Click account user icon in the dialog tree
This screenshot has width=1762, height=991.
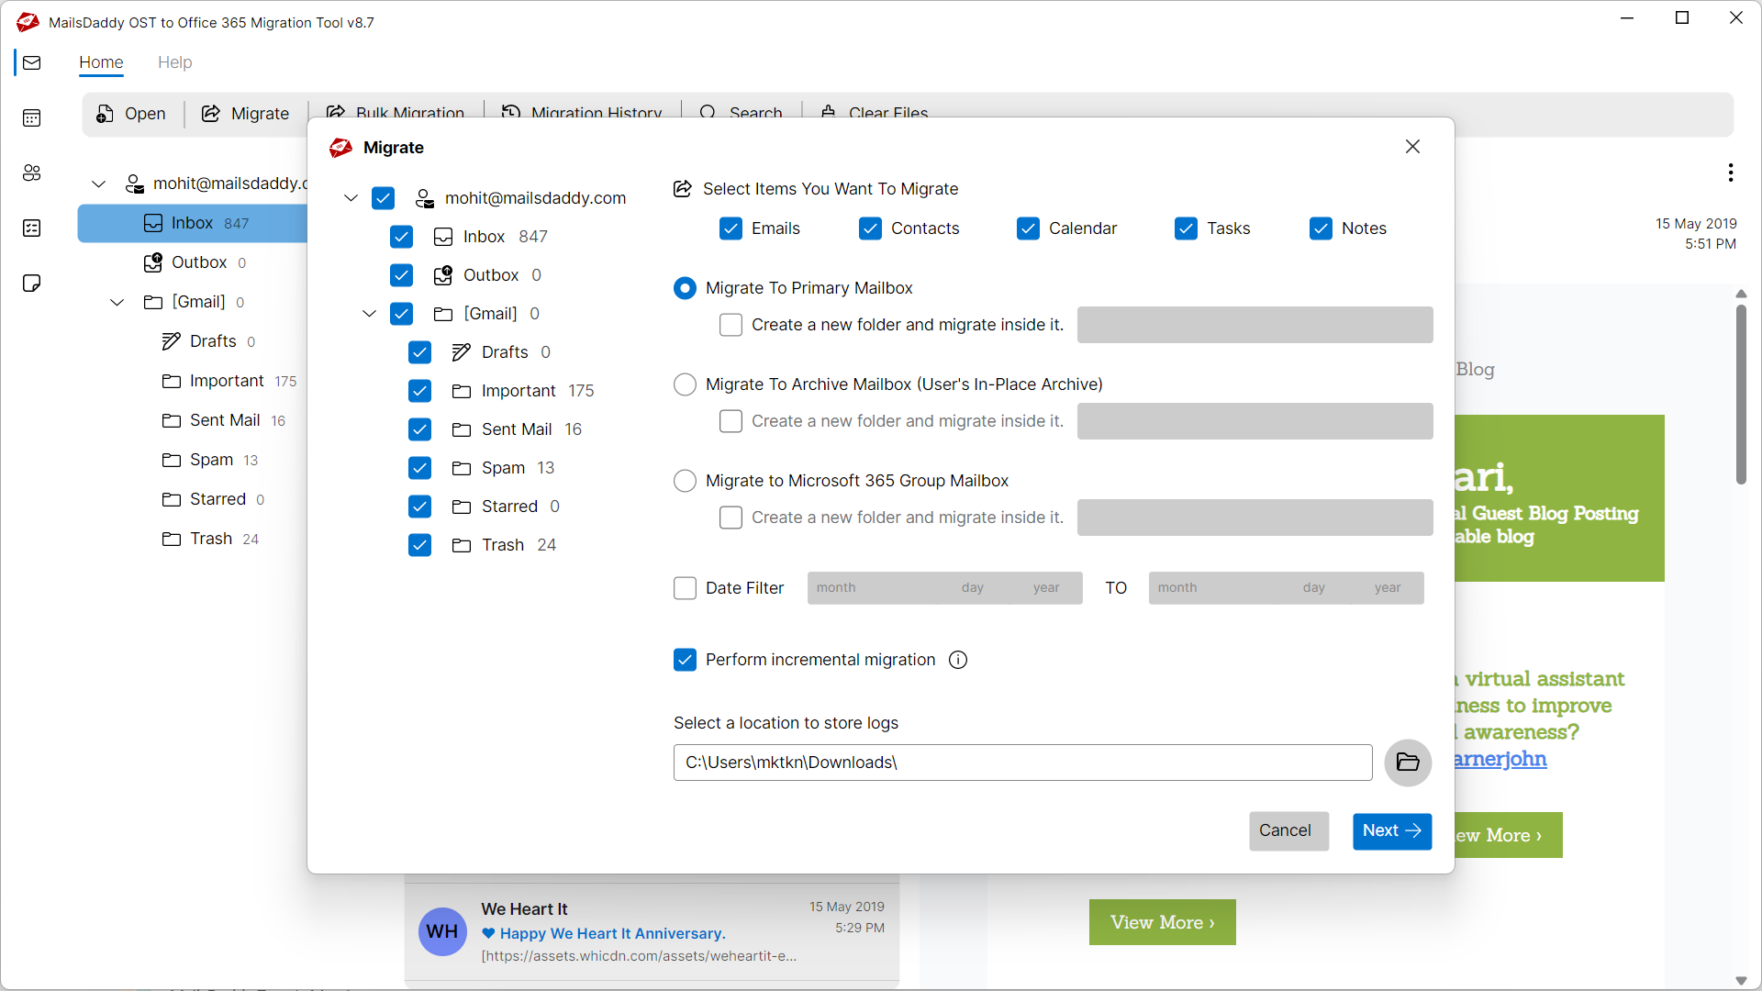pyautogui.click(x=425, y=198)
